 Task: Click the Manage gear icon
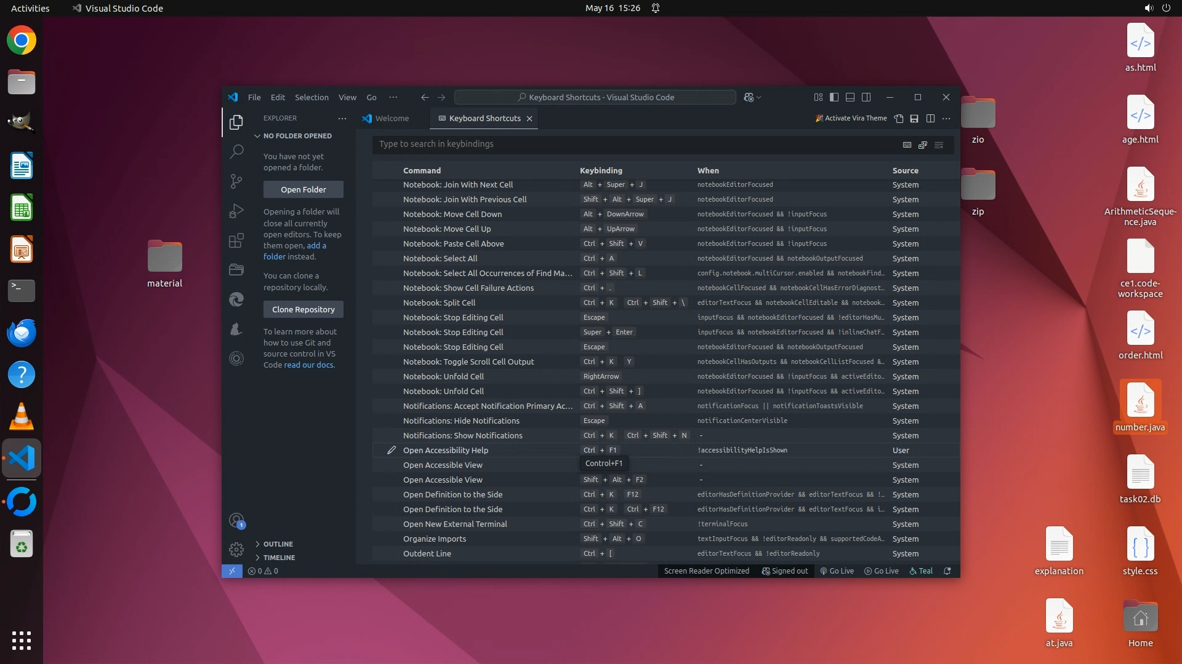[x=236, y=549]
